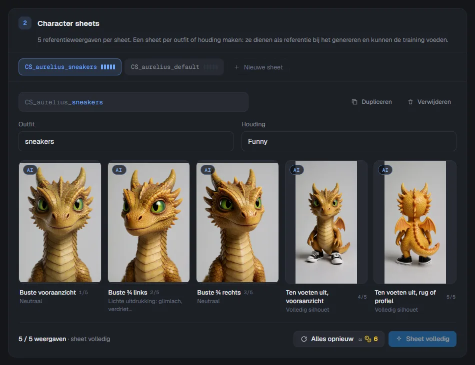Screen dimensions: 475x365
Task: Click the 5/5 counter
Action: tap(451, 297)
